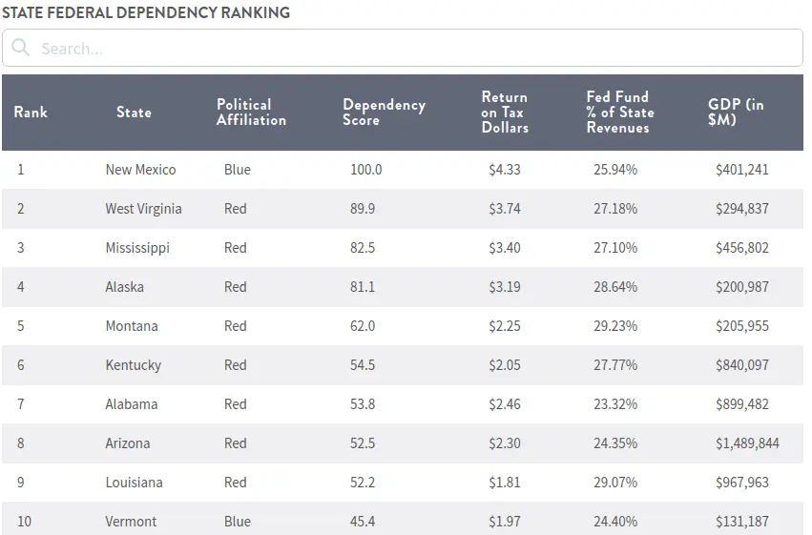Select Mississippi in the table

coord(137,248)
